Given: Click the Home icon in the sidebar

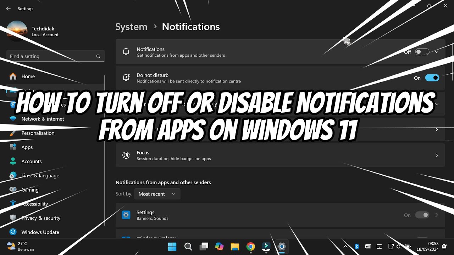Looking at the screenshot, I should pos(13,76).
